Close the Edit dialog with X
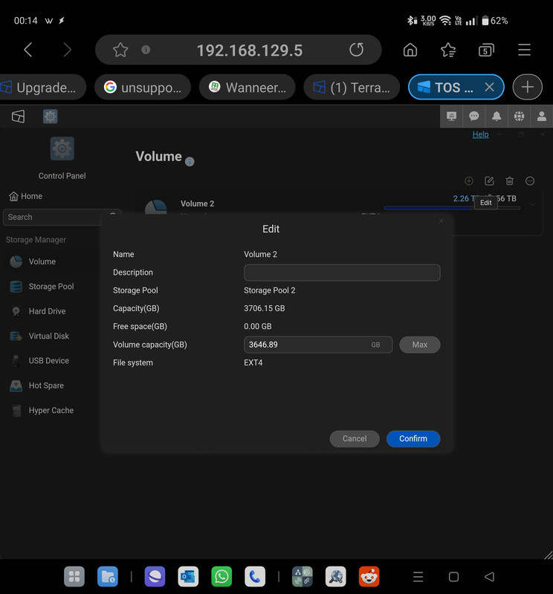The height and width of the screenshot is (594, 553). point(441,221)
